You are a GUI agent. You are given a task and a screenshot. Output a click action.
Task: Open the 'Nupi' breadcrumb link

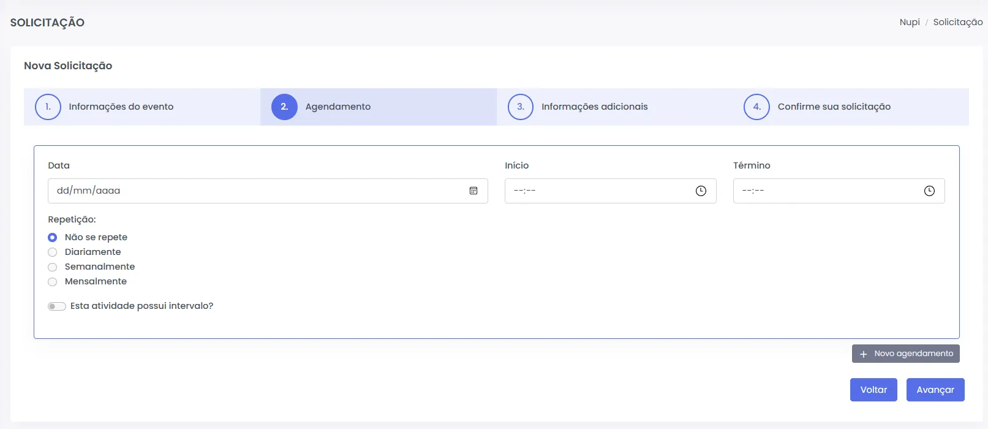910,22
